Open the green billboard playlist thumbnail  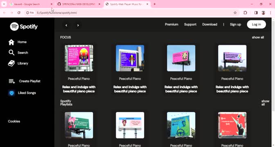79,125
